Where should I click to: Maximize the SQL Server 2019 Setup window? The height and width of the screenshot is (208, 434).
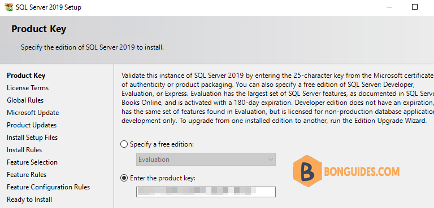point(415,7)
